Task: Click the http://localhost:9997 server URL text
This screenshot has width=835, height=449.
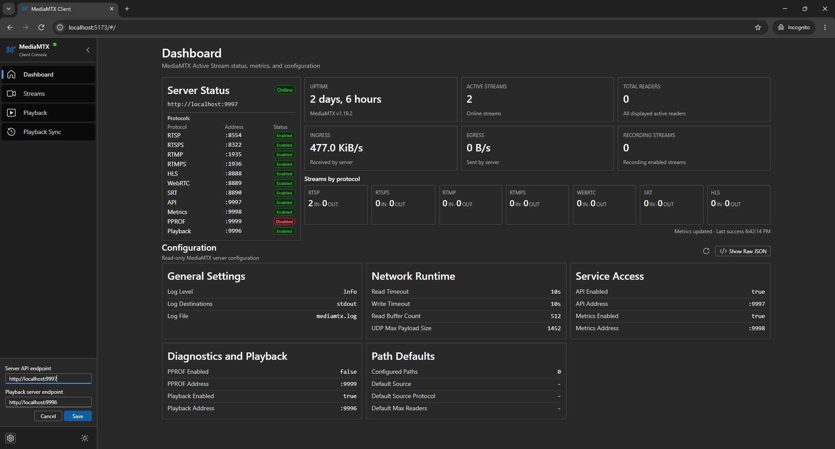Action: tap(203, 104)
